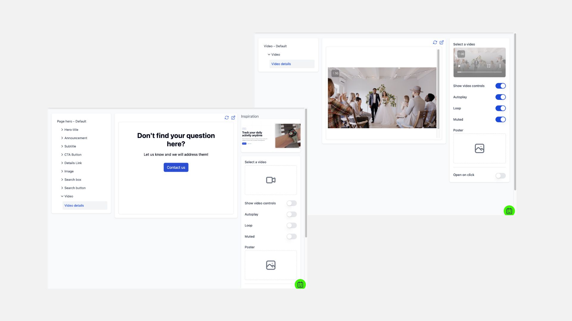572x321 pixels.
Task: Toggle the Muted switch on in right panel
Action: (500, 119)
